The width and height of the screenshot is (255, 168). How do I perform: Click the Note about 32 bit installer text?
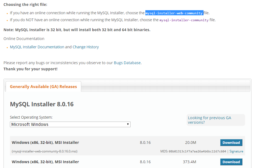click(x=77, y=30)
